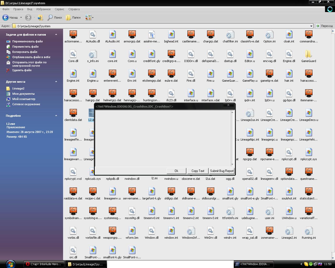This screenshot has height=268, width=335.
Task: Select the ALAudio.dll file icon
Action: point(93,34)
